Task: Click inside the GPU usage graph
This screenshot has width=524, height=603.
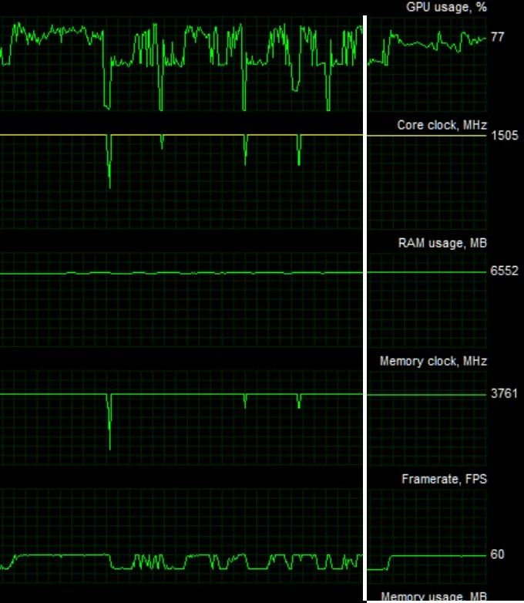Action: [x=243, y=64]
